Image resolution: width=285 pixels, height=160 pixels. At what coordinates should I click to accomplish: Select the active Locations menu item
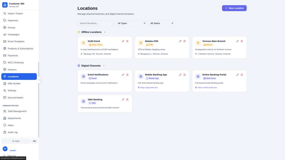coord(19,77)
